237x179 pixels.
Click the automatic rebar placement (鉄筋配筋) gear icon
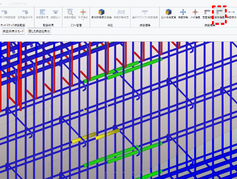[x=4, y=12]
